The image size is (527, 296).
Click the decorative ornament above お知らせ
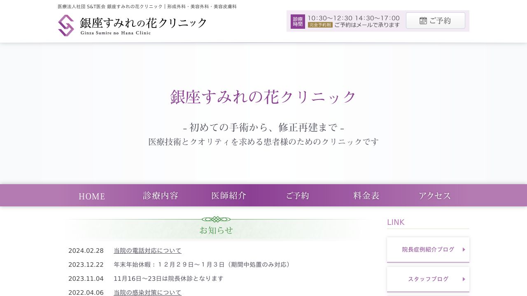[x=216, y=220]
